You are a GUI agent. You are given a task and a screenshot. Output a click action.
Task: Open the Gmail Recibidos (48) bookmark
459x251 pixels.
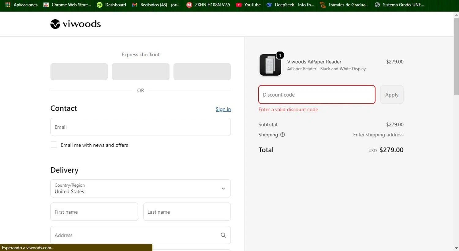156,5
